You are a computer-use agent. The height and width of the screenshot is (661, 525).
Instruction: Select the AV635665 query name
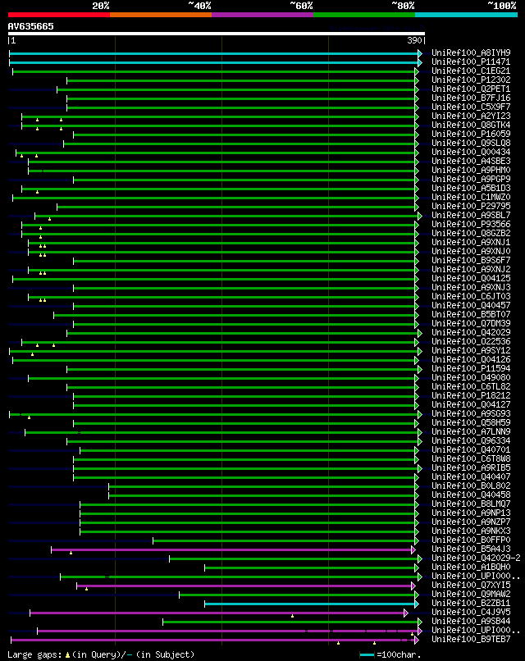coord(31,26)
